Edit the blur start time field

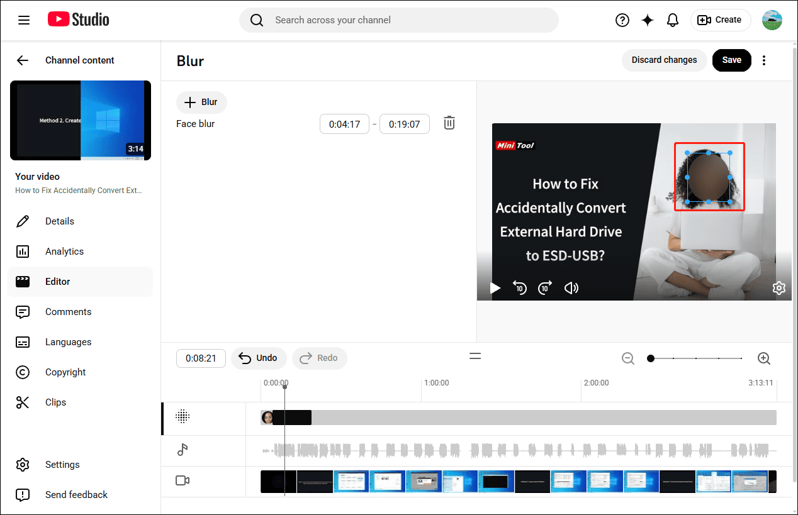click(x=344, y=124)
